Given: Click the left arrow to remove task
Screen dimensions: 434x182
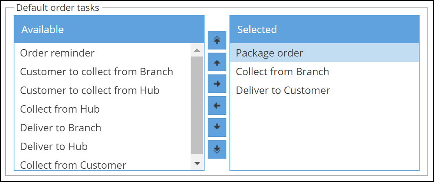Looking at the screenshot, I should click(217, 106).
